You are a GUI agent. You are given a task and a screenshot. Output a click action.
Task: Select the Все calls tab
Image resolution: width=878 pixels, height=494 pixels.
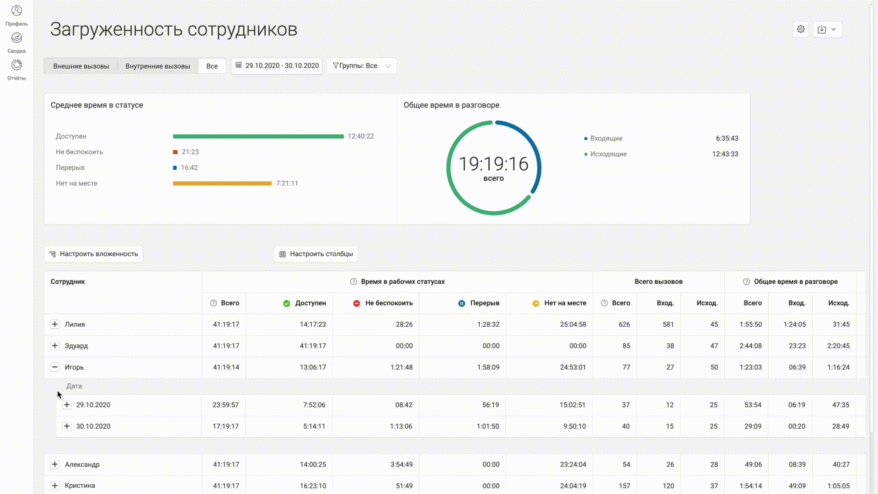212,66
